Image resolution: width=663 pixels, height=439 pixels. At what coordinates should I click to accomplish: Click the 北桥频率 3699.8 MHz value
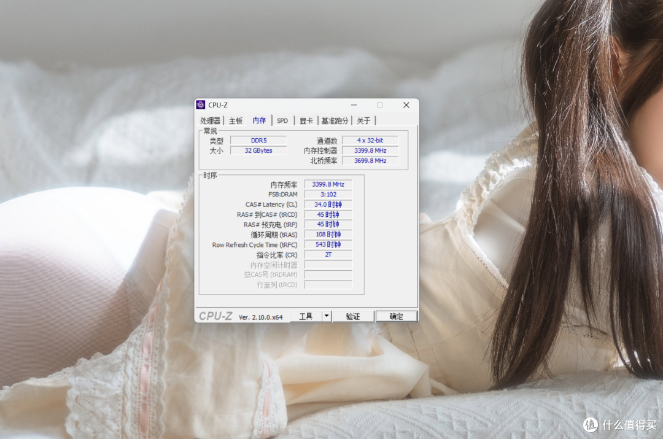pos(370,161)
